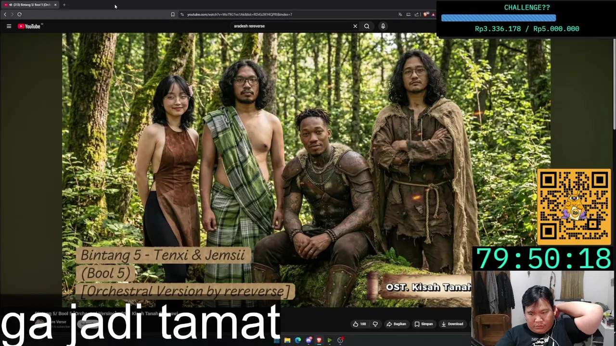This screenshot has width=616, height=346.
Task: Share the page via address bar share icon
Action: [416, 14]
